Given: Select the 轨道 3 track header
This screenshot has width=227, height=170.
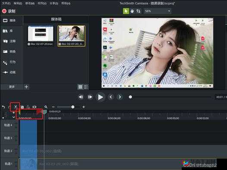Looking at the screenshot, I should click(9, 138).
